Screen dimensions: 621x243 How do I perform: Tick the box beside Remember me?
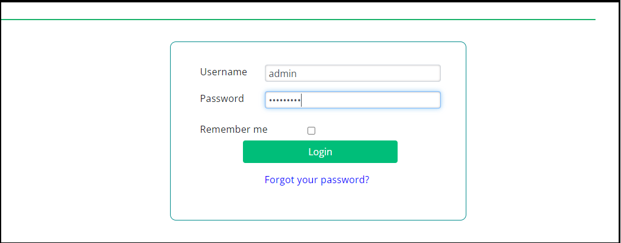pyautogui.click(x=311, y=130)
